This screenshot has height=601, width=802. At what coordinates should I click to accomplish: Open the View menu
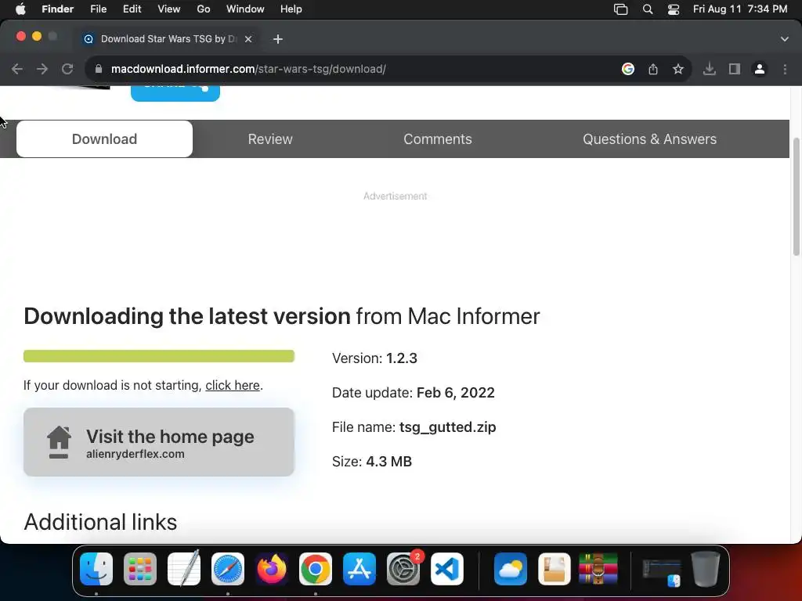[169, 9]
